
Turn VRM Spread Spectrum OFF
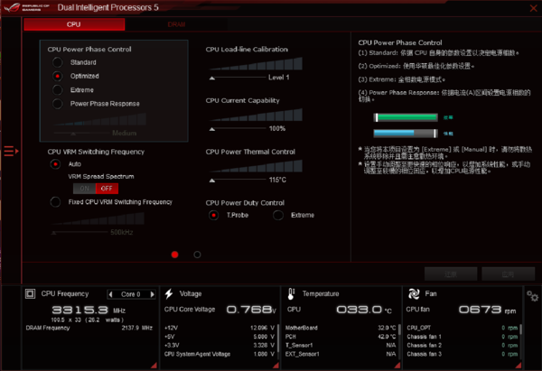107,189
